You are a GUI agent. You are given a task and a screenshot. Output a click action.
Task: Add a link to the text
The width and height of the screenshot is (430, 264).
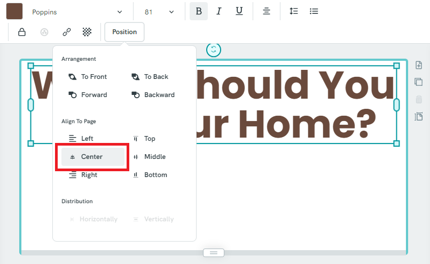pyautogui.click(x=67, y=32)
